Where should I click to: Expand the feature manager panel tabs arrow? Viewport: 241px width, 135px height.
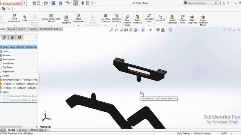click(36, 37)
